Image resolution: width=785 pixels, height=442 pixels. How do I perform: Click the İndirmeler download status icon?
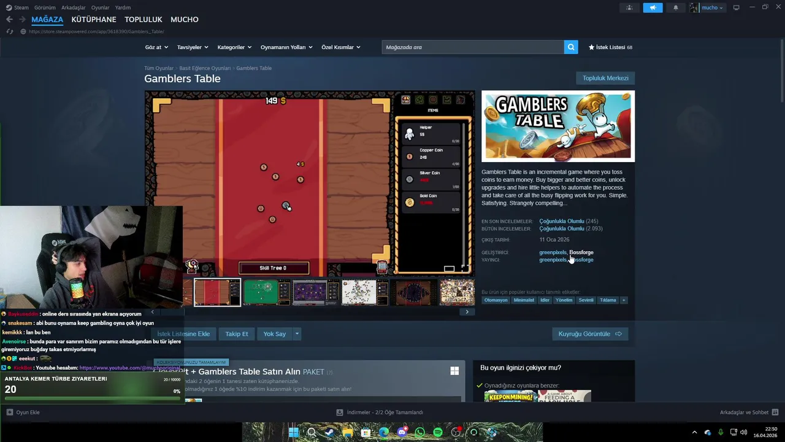coord(339,413)
